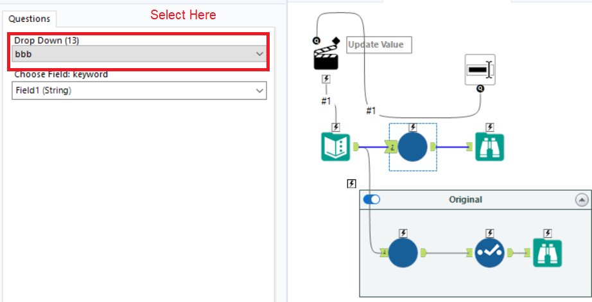Switch to the Questions tab
This screenshot has width=592, height=302.
click(x=30, y=19)
